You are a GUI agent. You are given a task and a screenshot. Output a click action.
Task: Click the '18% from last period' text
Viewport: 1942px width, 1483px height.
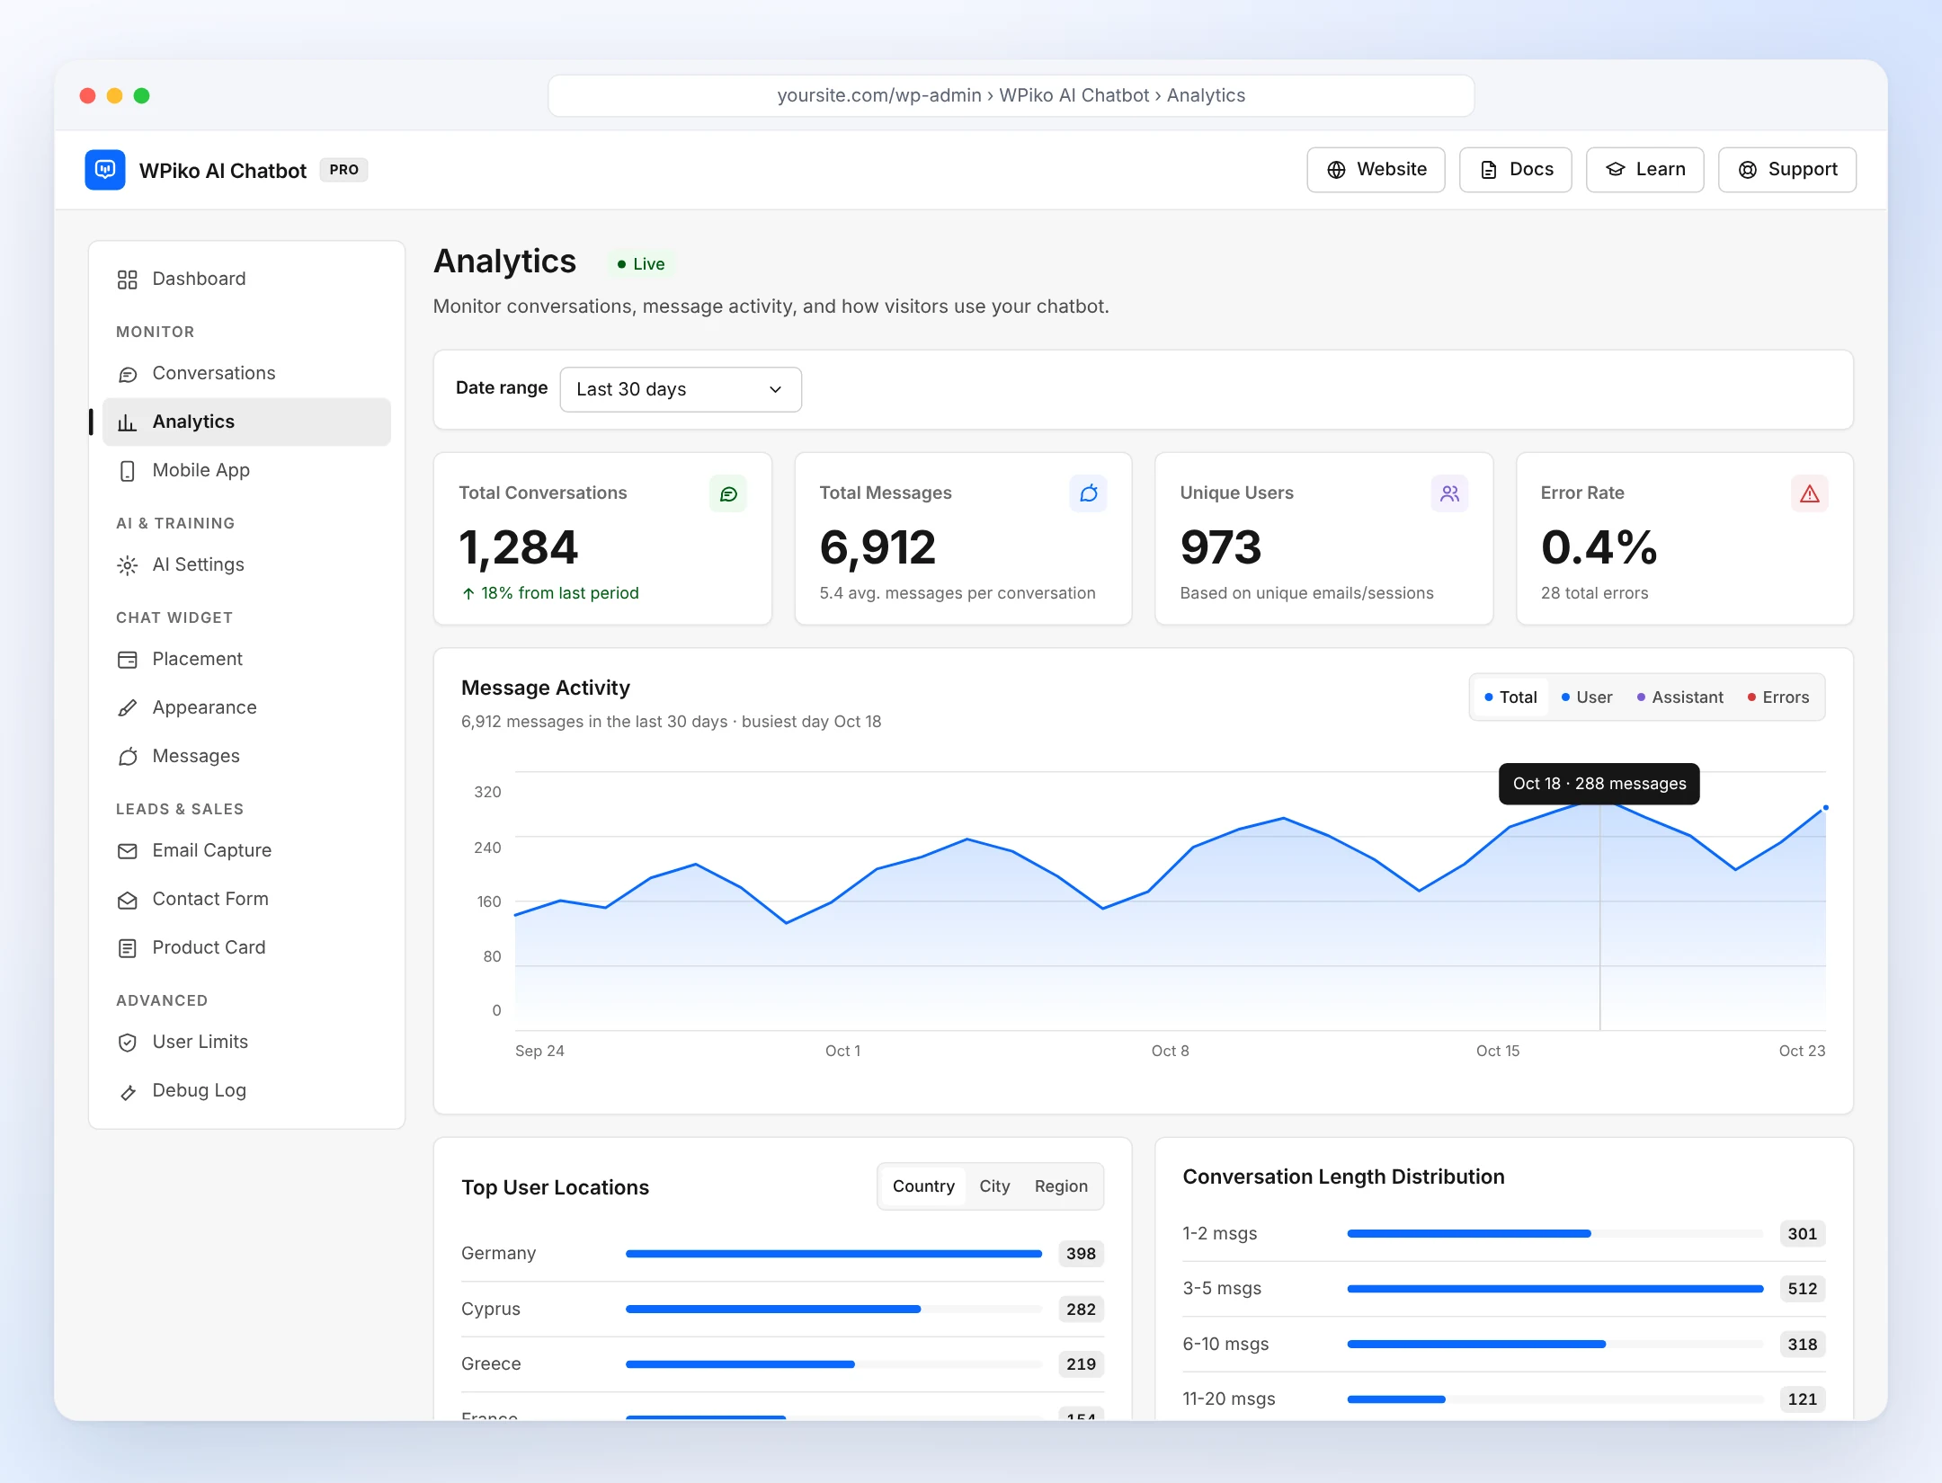pyautogui.click(x=559, y=593)
